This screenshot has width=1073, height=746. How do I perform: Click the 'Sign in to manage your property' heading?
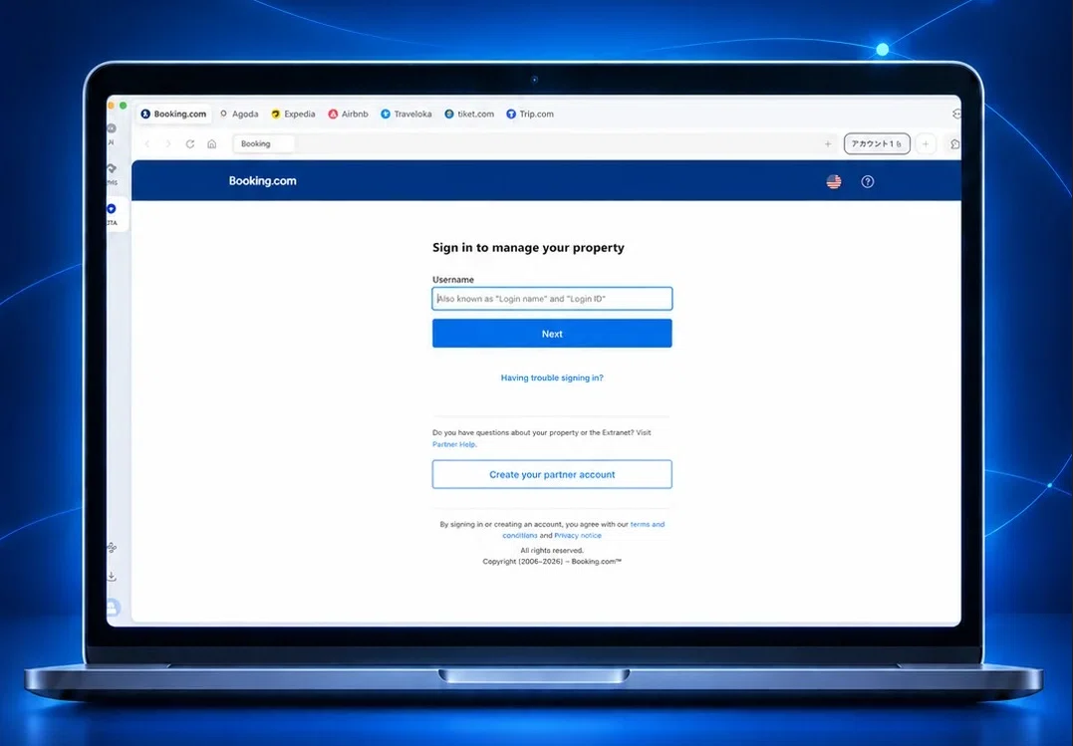pyautogui.click(x=528, y=247)
